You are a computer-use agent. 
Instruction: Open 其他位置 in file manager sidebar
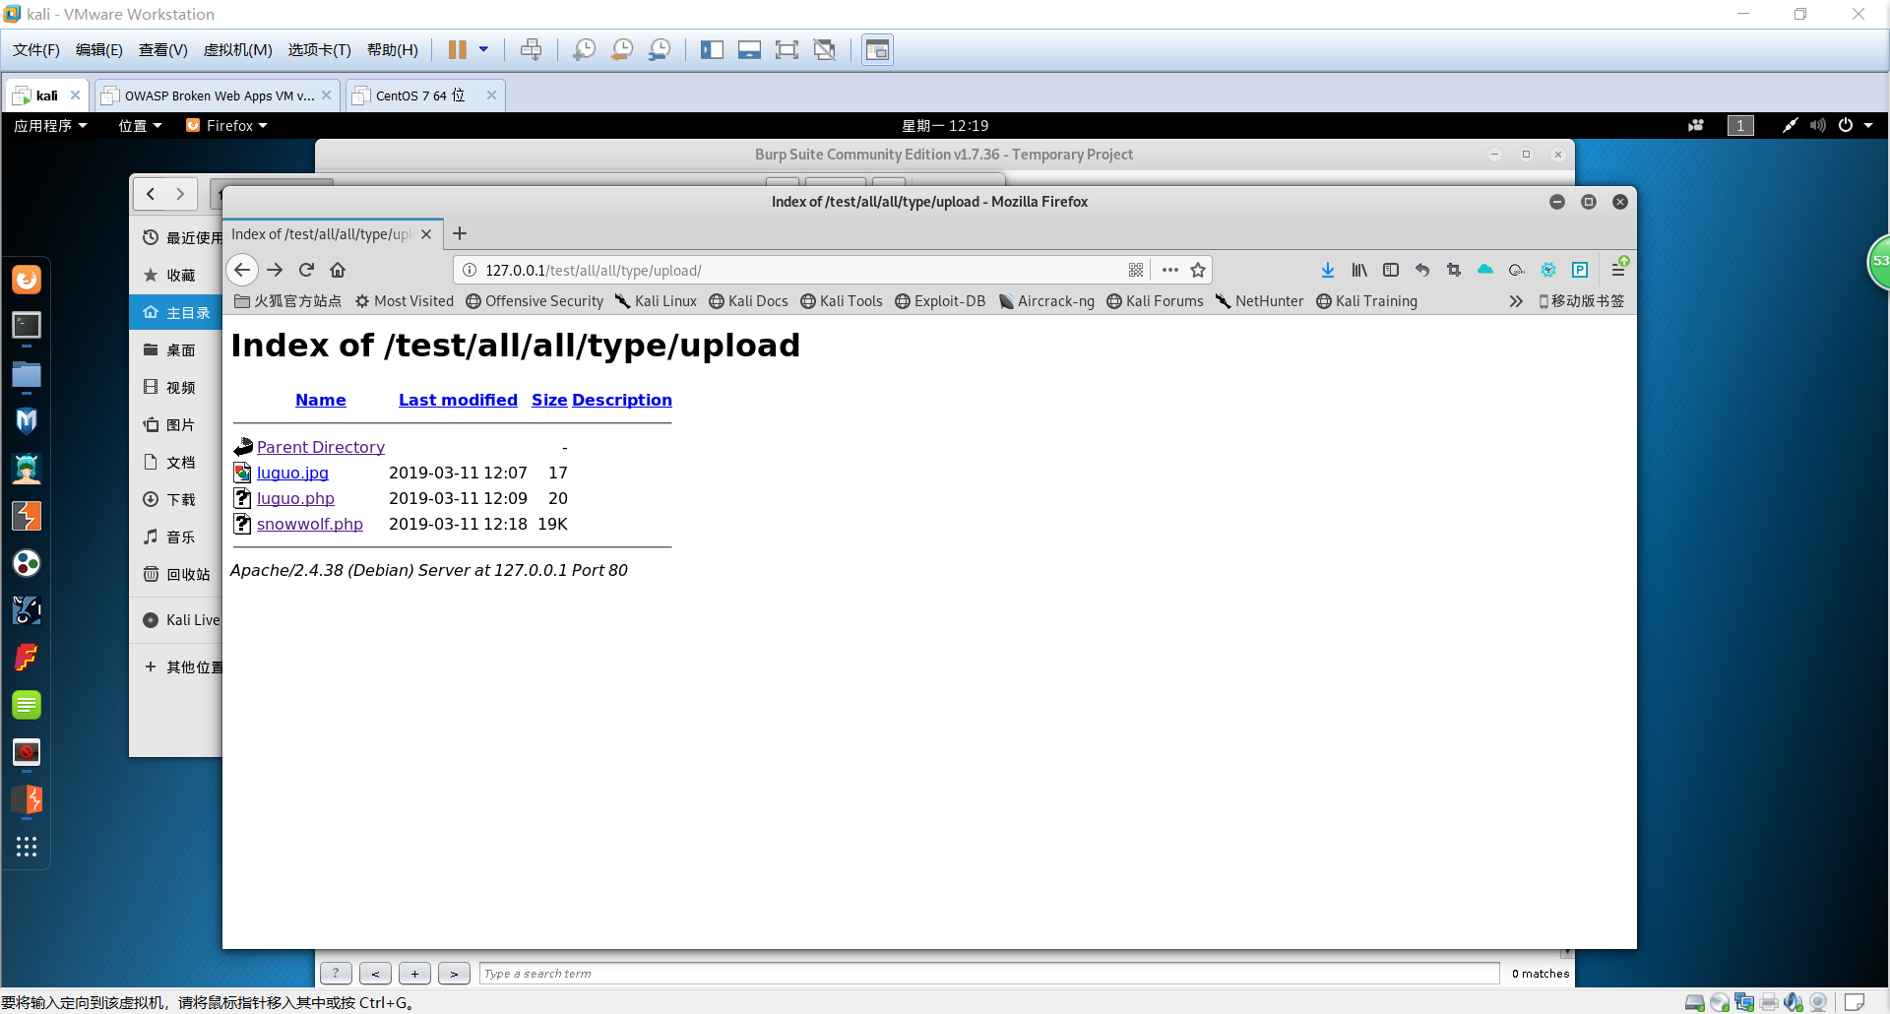[x=176, y=667]
